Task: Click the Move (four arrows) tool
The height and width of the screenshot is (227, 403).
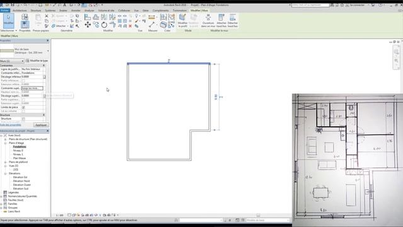Action: [88, 25]
